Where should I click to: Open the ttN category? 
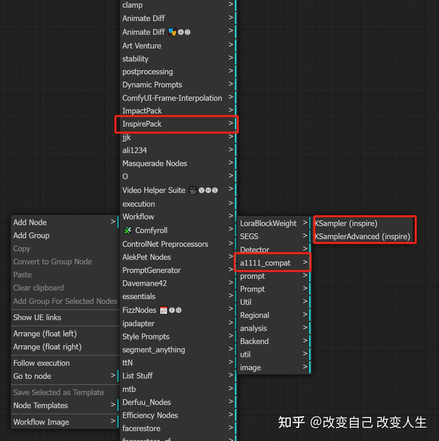coord(178,363)
